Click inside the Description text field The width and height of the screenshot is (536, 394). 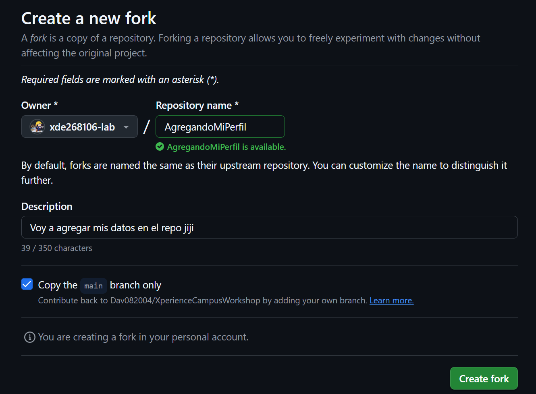pos(269,227)
